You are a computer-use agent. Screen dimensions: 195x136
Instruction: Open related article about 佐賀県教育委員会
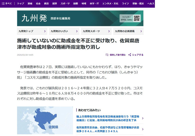[x=108, y=129]
